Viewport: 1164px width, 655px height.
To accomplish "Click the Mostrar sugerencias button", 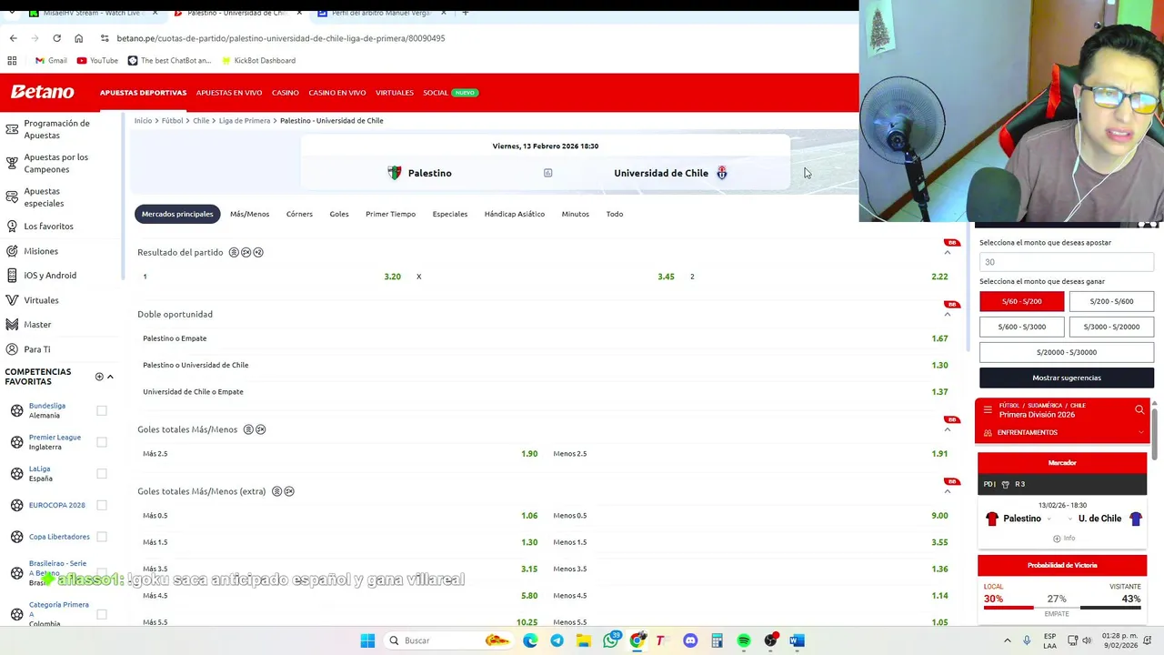I will point(1067,378).
